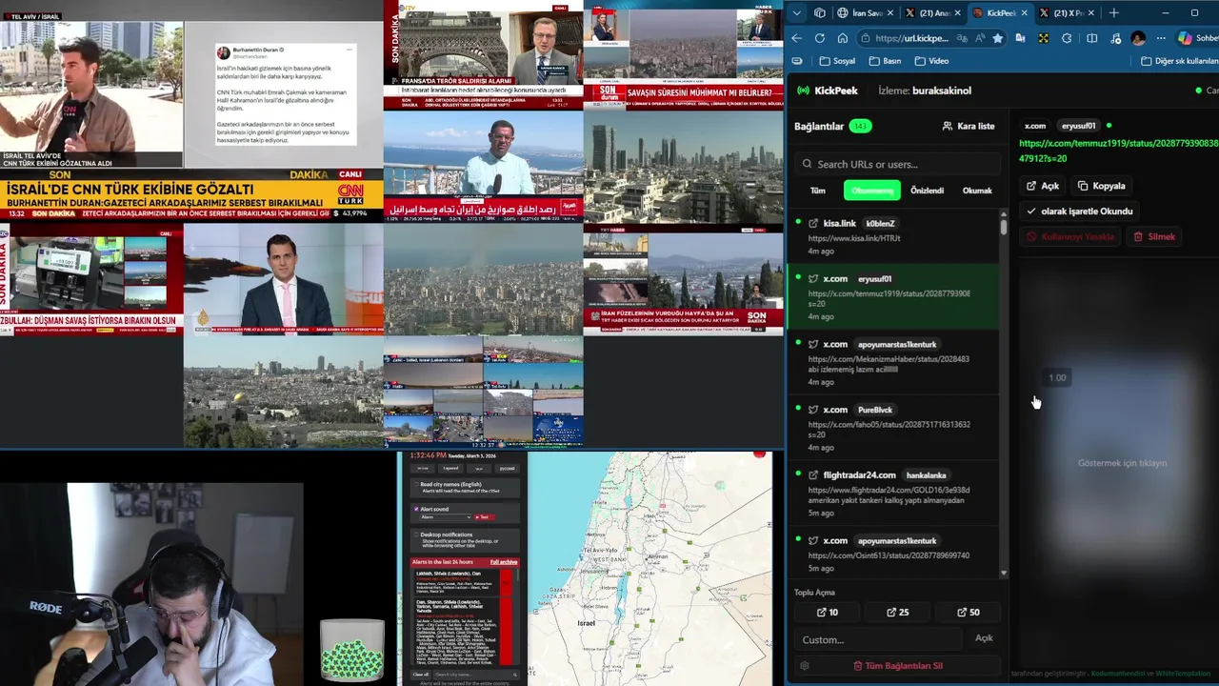Click Açık next to the Custom field
The width and height of the screenshot is (1219, 686).
click(x=984, y=638)
